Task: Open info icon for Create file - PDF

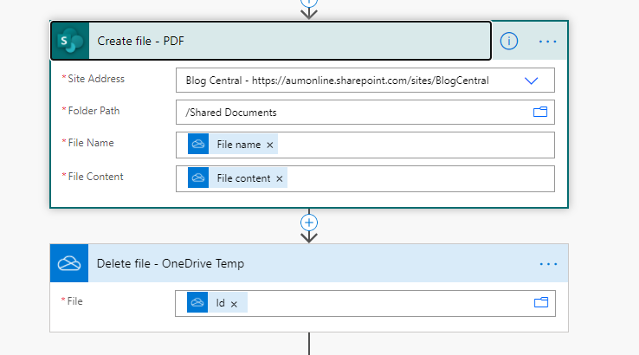Action: 508,42
